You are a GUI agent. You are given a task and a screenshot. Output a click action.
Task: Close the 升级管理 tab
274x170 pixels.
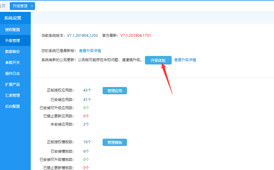point(32,6)
